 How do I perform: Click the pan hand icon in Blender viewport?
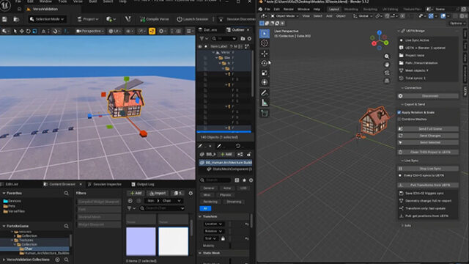(387, 65)
